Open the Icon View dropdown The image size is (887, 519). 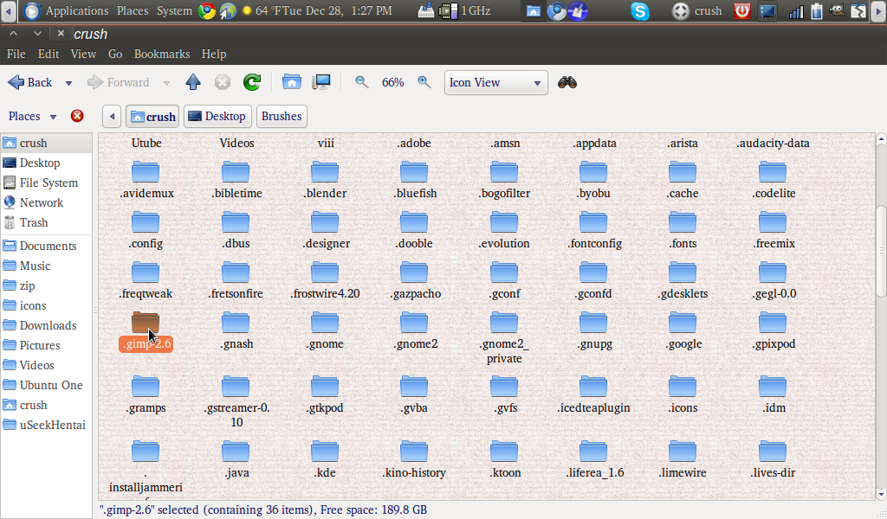point(495,82)
